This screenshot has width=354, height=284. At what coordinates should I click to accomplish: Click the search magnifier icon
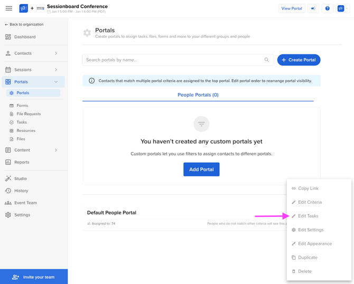pyautogui.click(x=267, y=60)
